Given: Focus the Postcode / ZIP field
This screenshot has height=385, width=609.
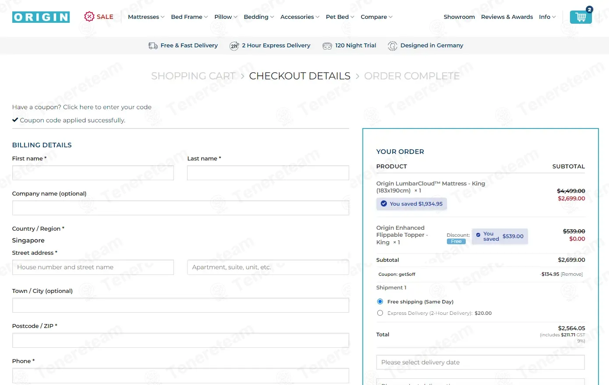Looking at the screenshot, I should coord(181,340).
